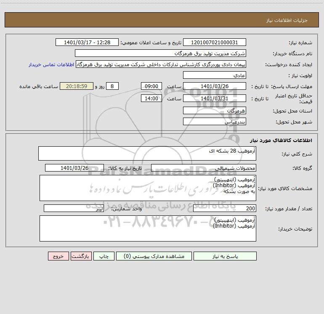Select need number field 1201007021000031
This screenshot has width=324, height=314.
point(215,42)
